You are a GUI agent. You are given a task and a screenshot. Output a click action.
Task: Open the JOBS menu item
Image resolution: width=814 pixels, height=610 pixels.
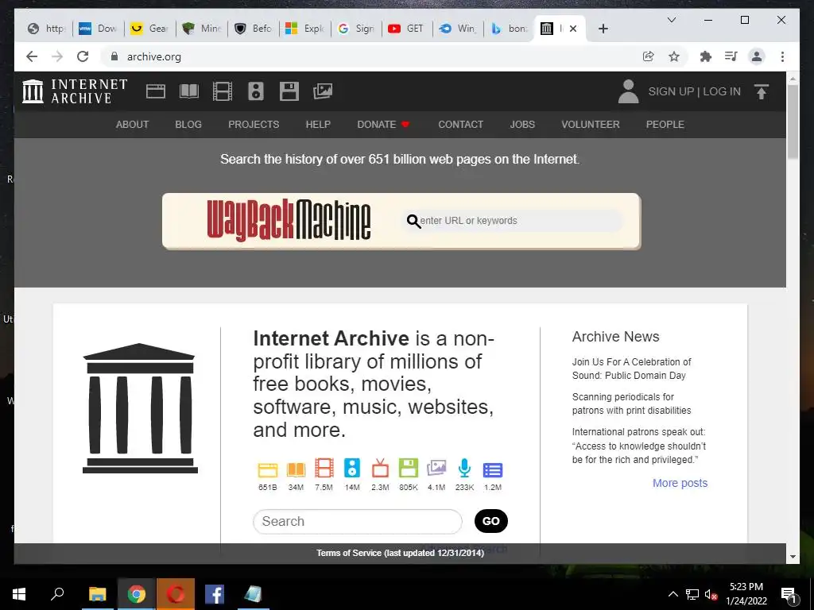click(x=522, y=125)
